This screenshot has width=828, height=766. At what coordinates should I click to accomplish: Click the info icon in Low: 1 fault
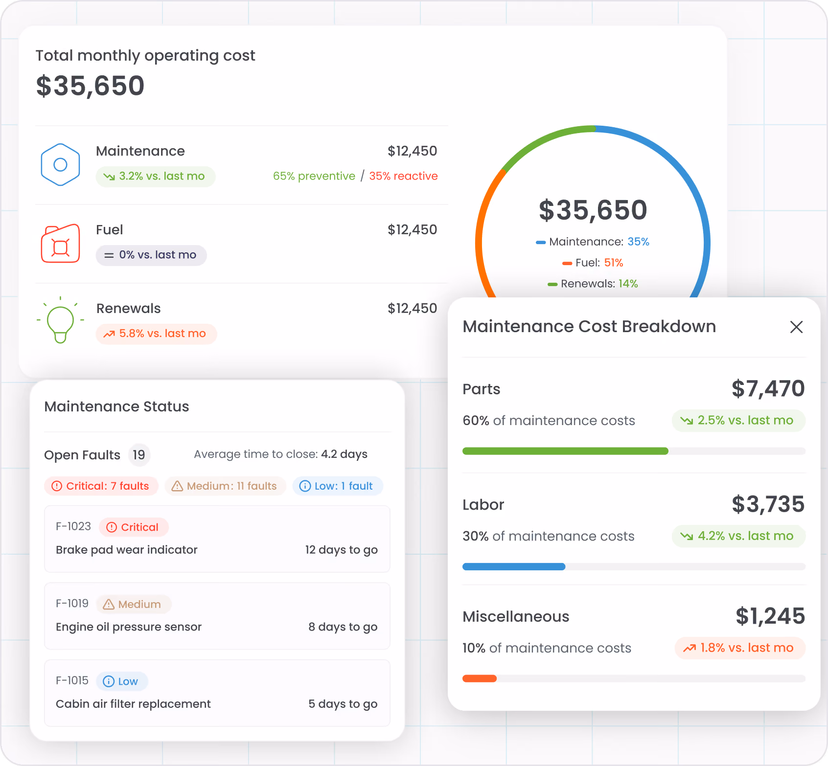305,486
